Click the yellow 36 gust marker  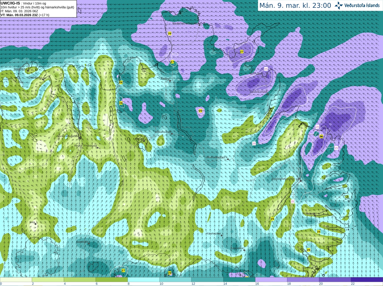pyautogui.click(x=321, y=136)
